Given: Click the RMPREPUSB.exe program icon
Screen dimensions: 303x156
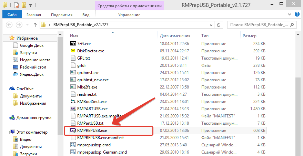Looking at the screenshot, I should tap(73, 131).
